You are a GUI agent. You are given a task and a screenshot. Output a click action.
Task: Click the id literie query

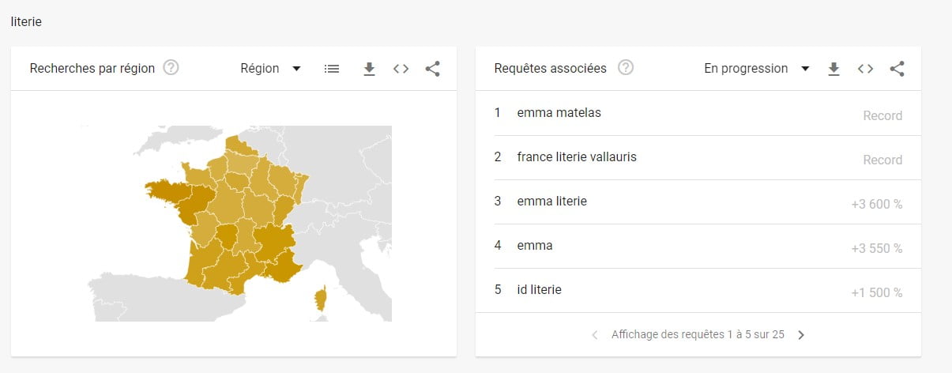pyautogui.click(x=539, y=290)
